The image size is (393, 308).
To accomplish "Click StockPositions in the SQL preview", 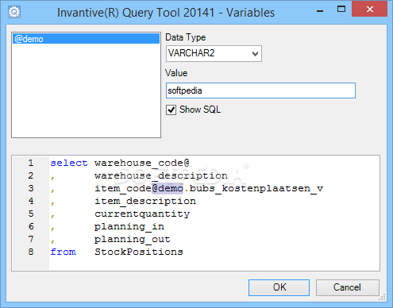I will 139,252.
